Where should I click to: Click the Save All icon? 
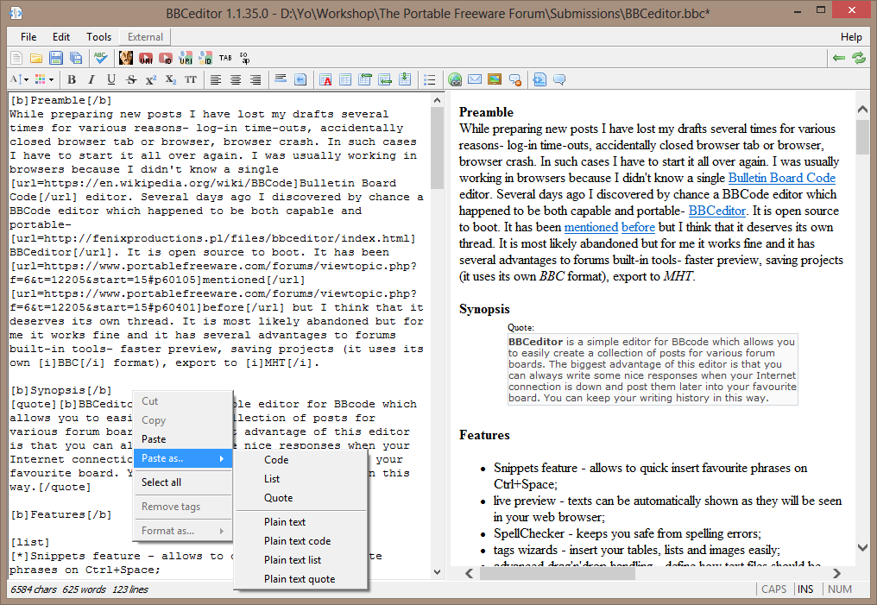point(75,58)
